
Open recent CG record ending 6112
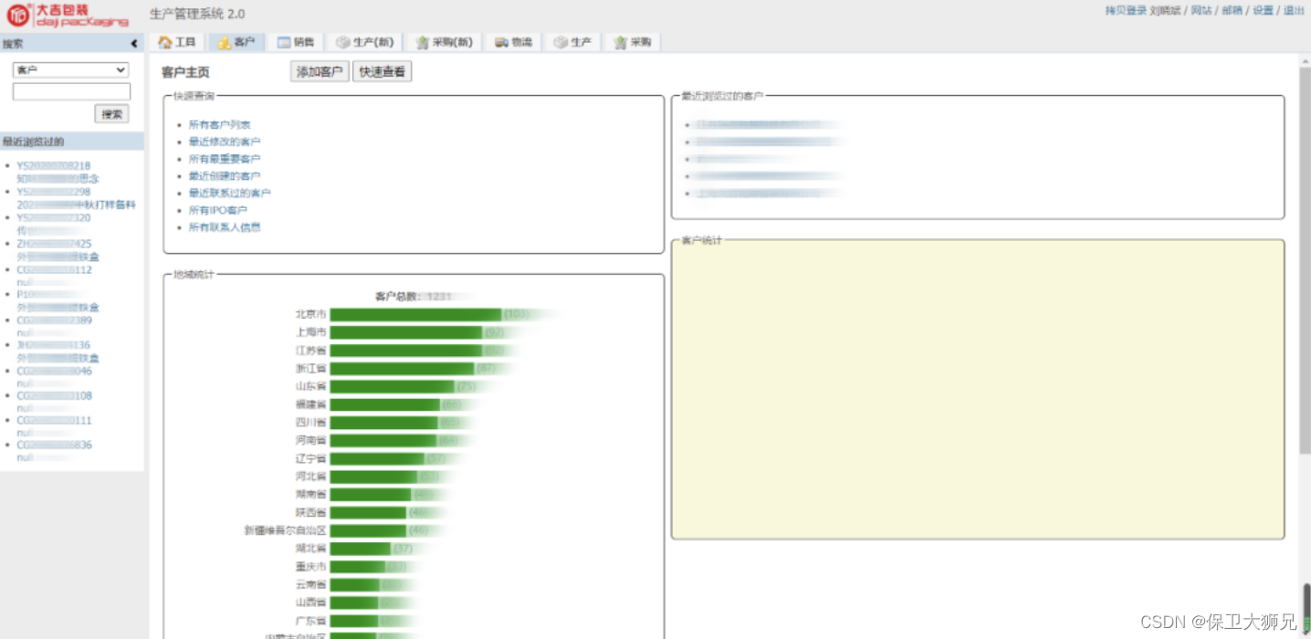click(x=54, y=270)
